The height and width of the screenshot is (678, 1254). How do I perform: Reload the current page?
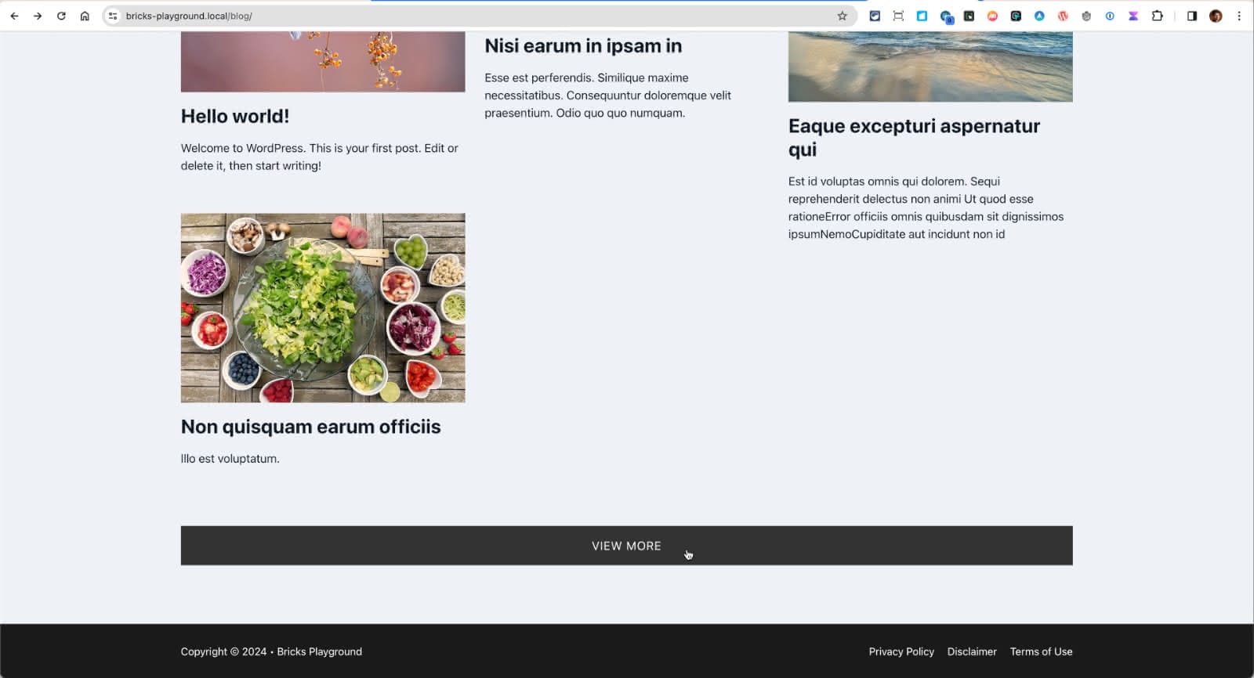(x=61, y=16)
